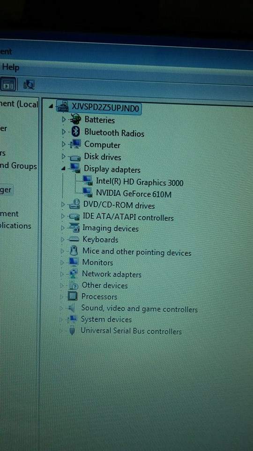The width and height of the screenshot is (253, 451).
Task: Click the Other devices question mark icon
Action: 73,285
